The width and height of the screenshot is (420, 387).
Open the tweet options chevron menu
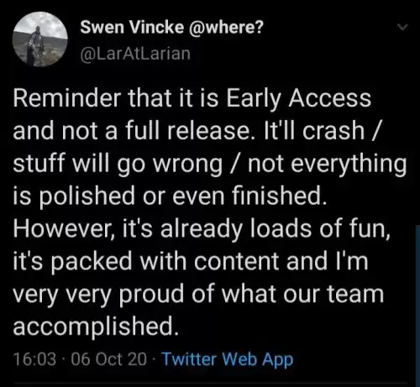coord(403,27)
